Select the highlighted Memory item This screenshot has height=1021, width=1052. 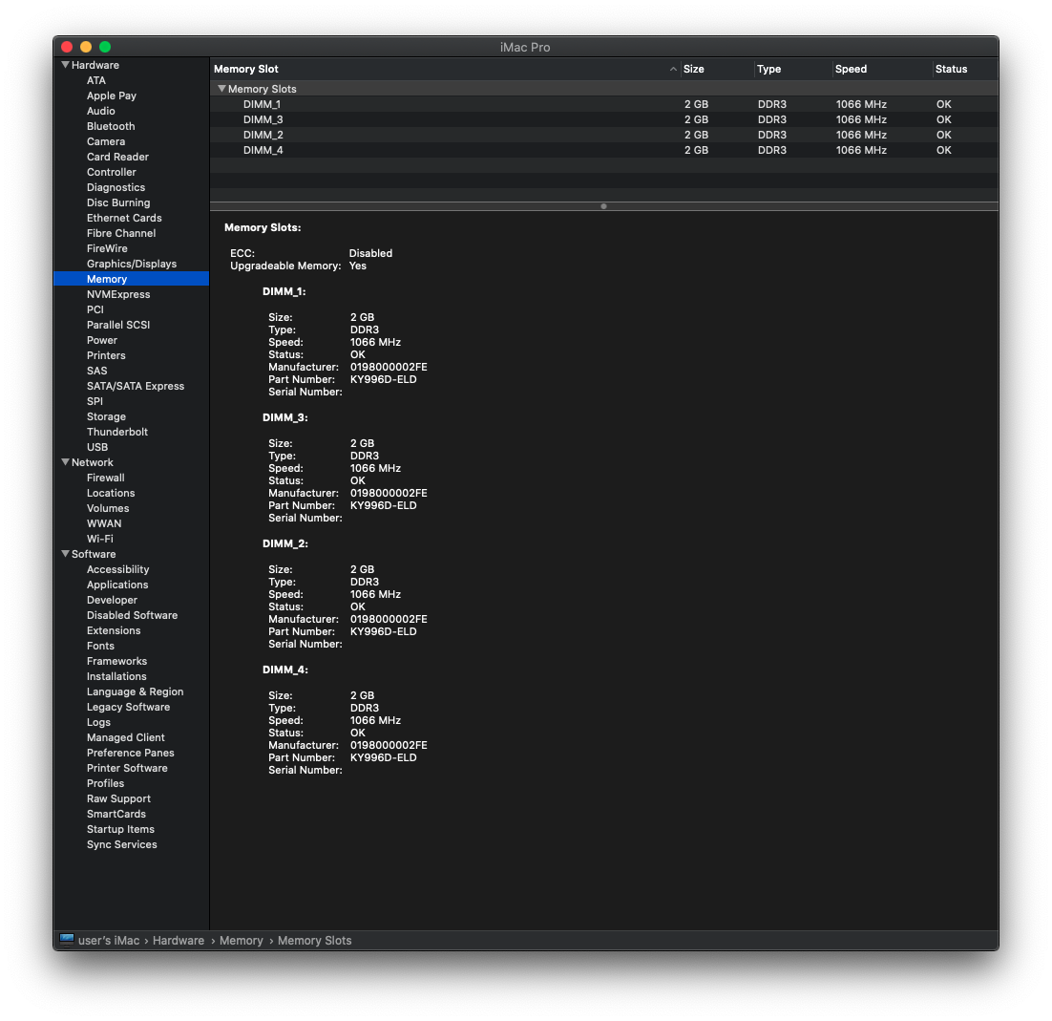pos(132,279)
